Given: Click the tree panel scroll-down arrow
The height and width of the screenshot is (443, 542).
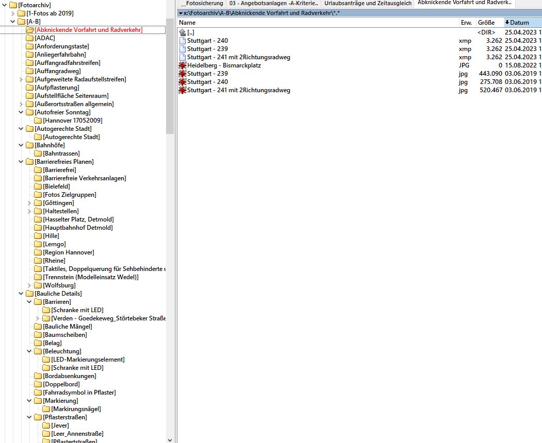Looking at the screenshot, I should (170, 440).
